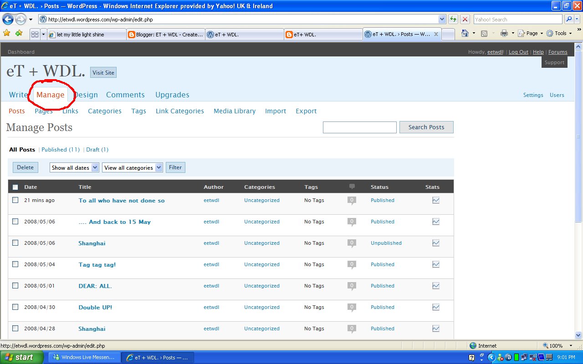
Task: Click the Manage Posts search input field
Action: coord(360,127)
